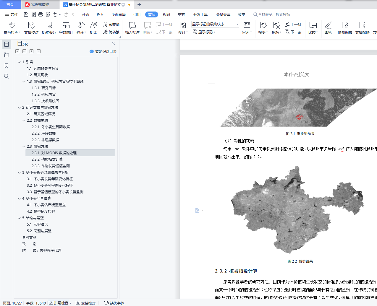377x306 pixels.
Task: Select the 画笔 pen tool
Action: coord(328,28)
